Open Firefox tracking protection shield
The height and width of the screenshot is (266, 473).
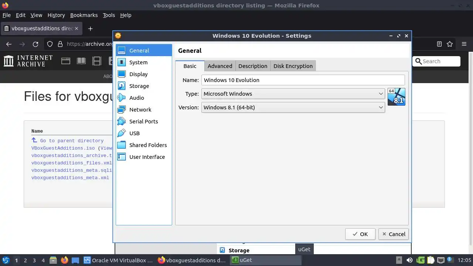(x=50, y=44)
